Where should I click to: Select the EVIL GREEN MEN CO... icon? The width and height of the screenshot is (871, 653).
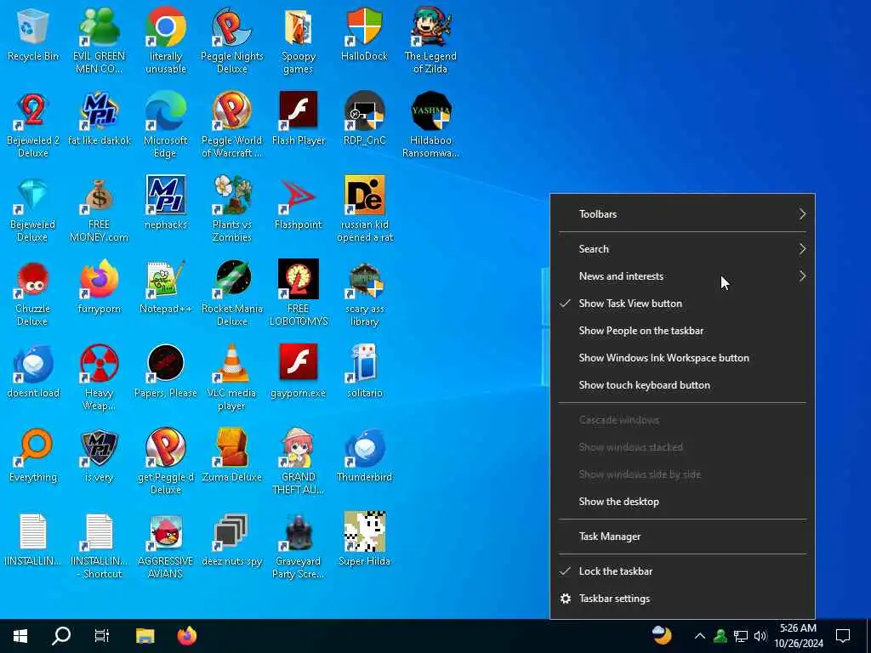coord(99,26)
